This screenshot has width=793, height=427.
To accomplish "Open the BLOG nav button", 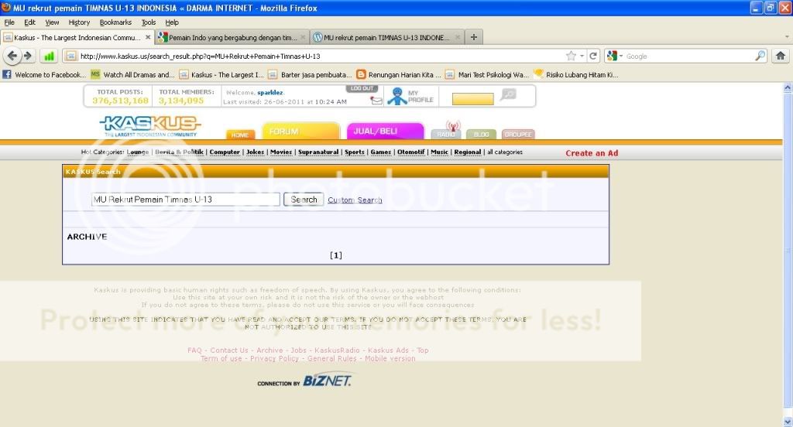I will click(x=481, y=135).
